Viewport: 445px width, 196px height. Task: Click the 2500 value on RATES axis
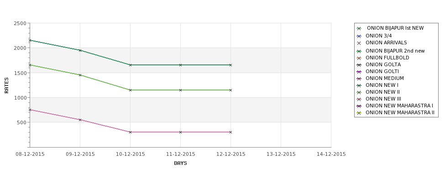tap(20, 23)
